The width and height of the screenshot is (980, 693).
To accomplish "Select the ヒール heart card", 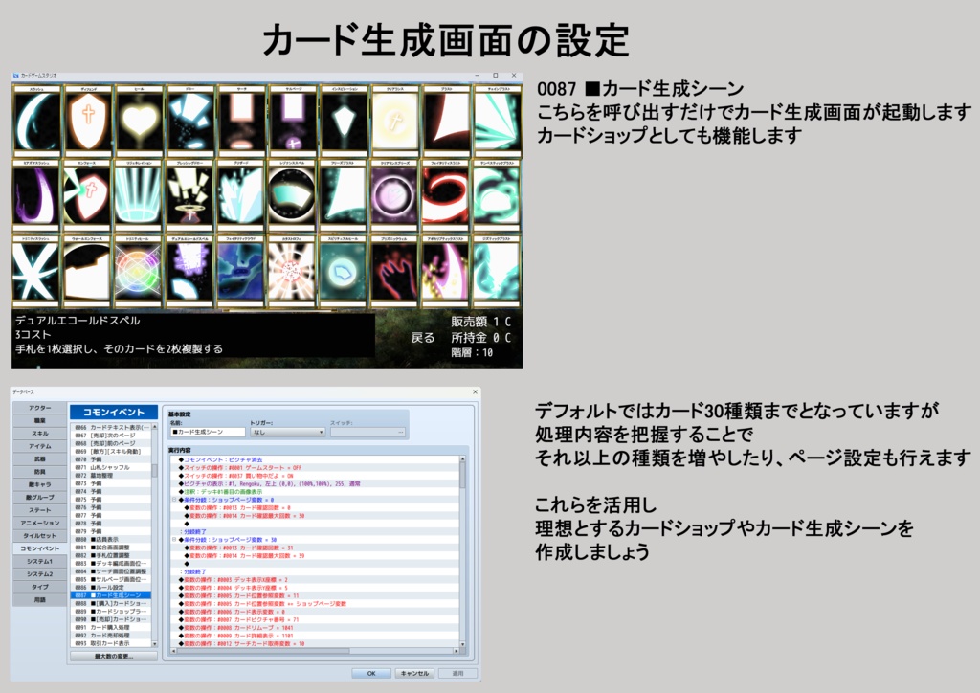I will pyautogui.click(x=140, y=116).
